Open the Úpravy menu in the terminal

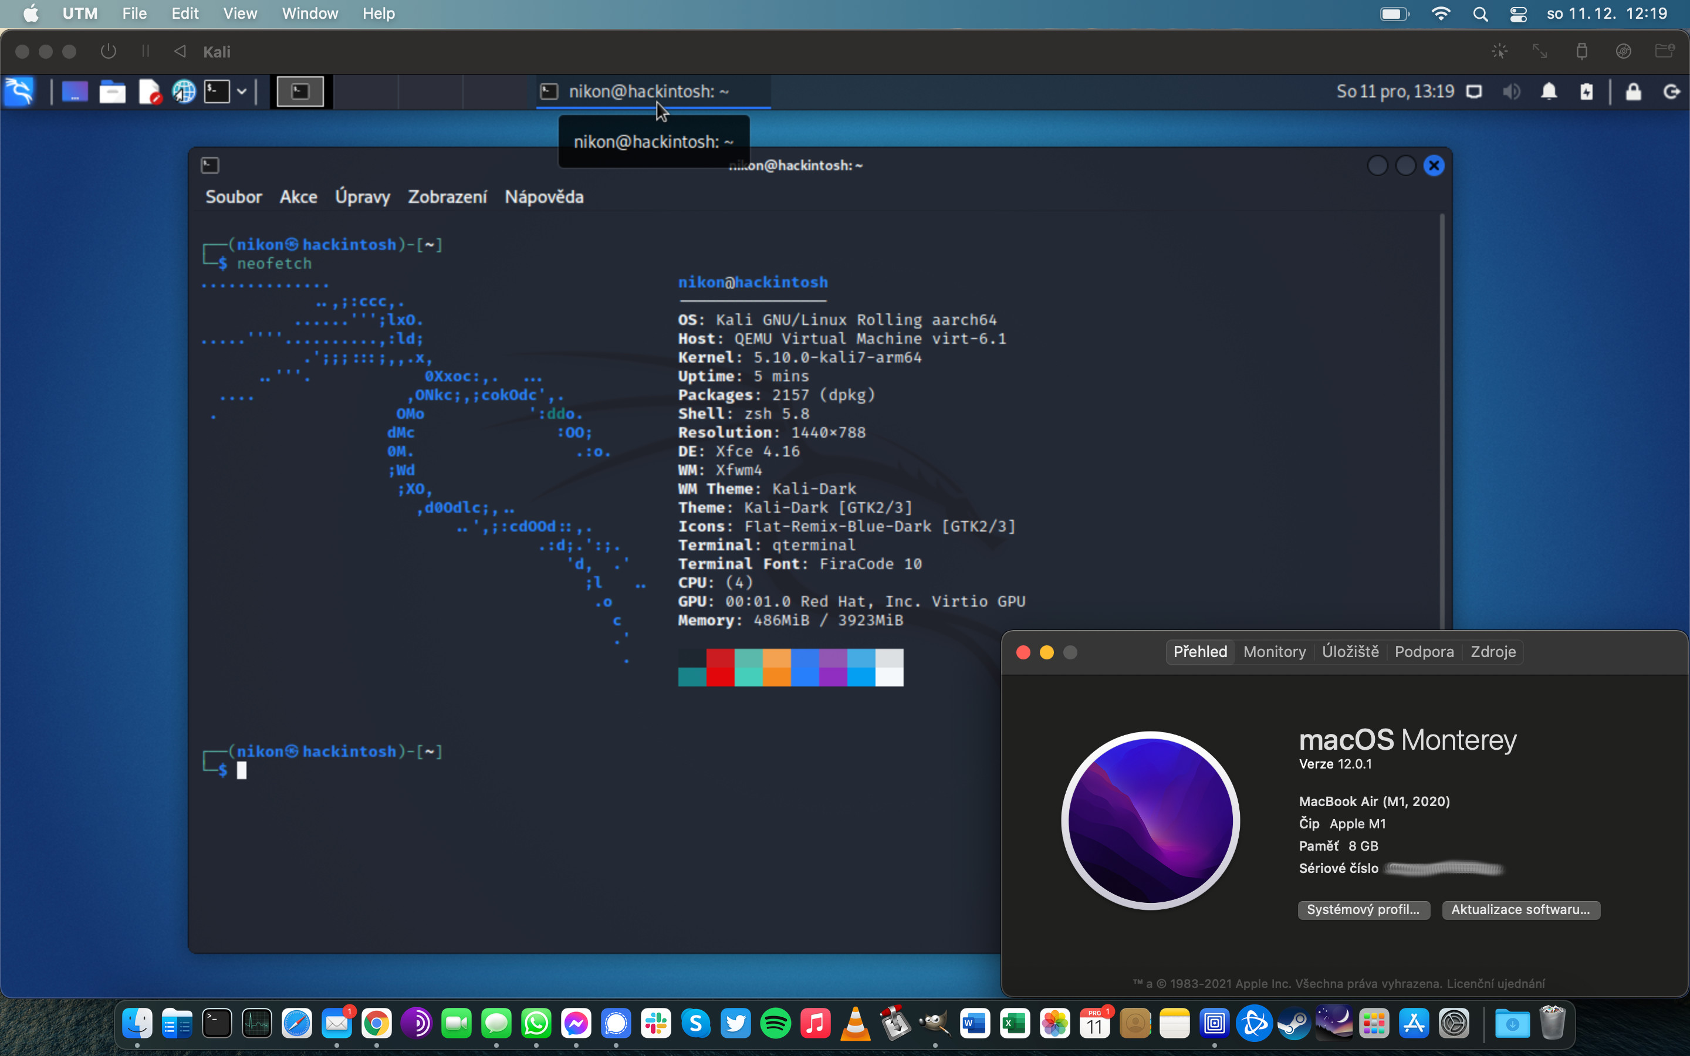pos(363,197)
